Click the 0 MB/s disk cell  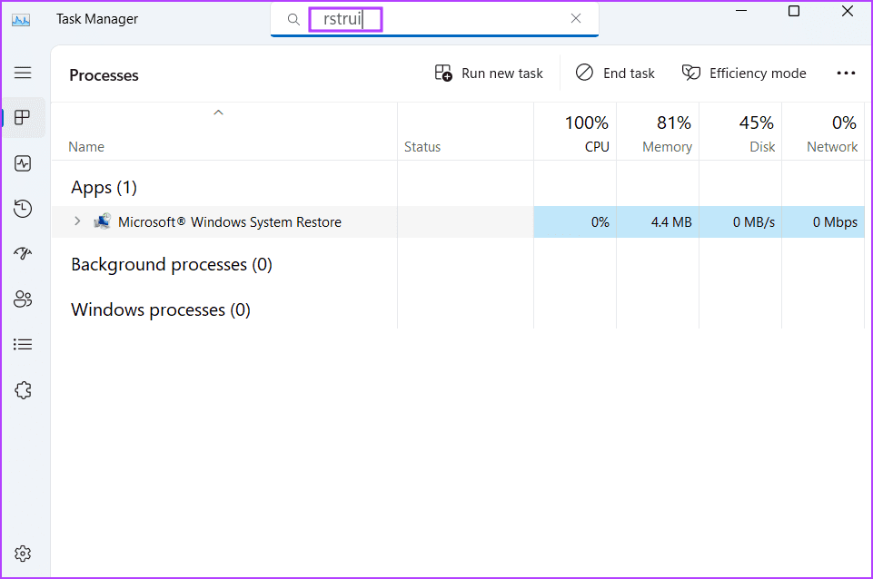tap(740, 222)
